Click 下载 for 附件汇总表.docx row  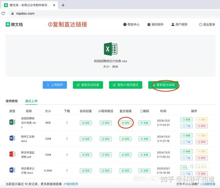click(186, 142)
